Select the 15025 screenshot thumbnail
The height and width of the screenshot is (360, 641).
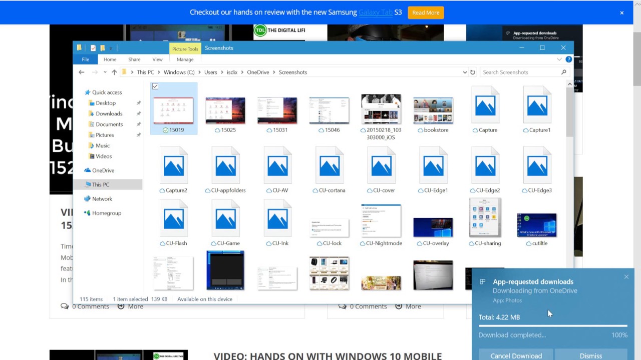[x=225, y=110]
